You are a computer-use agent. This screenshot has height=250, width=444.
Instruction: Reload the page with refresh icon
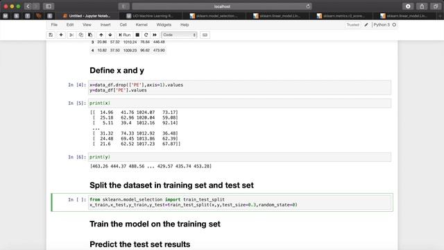click(308, 6)
